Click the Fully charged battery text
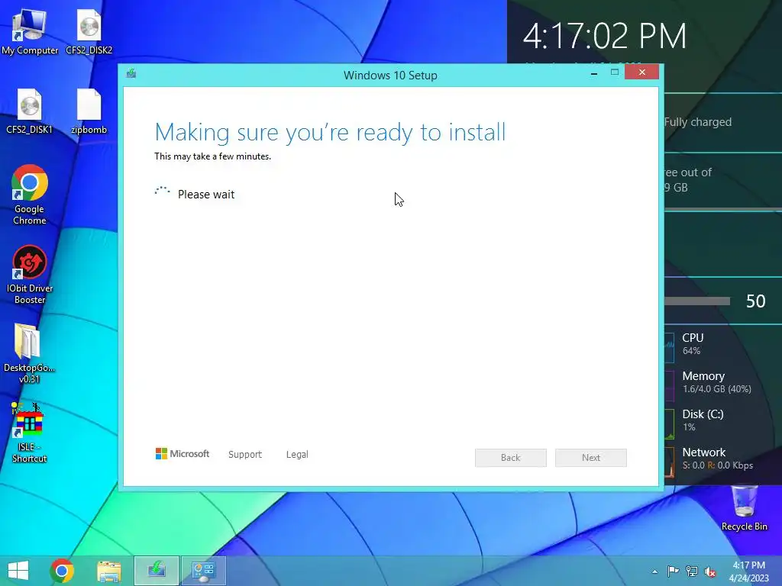The width and height of the screenshot is (782, 586). tap(698, 122)
